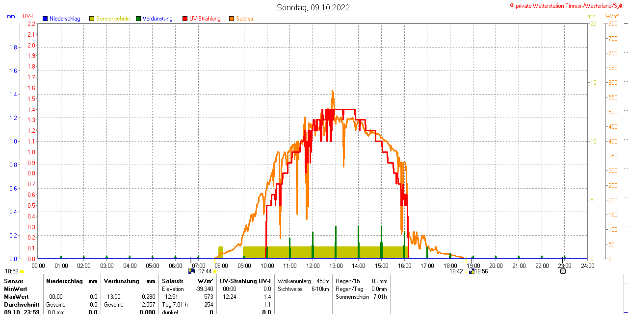Click the Solarstr. column header in table
The image size is (628, 314).
pos(173,281)
